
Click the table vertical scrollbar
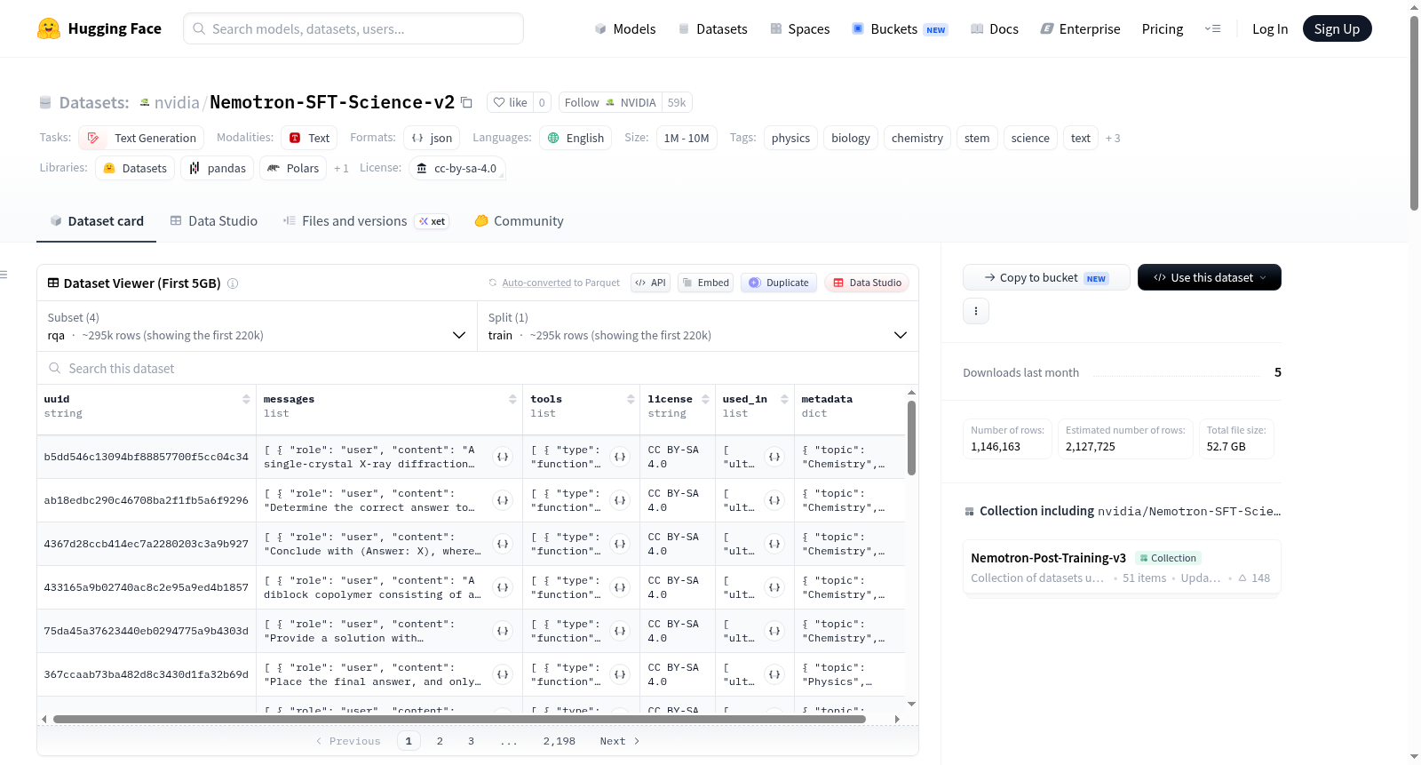[x=911, y=437]
